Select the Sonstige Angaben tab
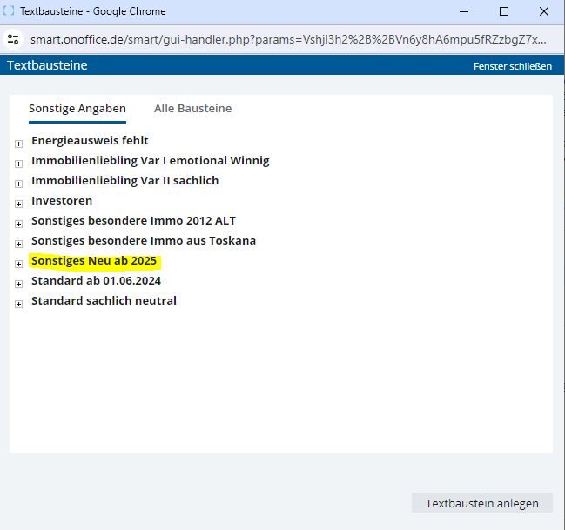This screenshot has width=565, height=530. [77, 109]
